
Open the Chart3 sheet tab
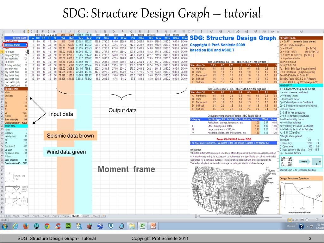point(35,216)
